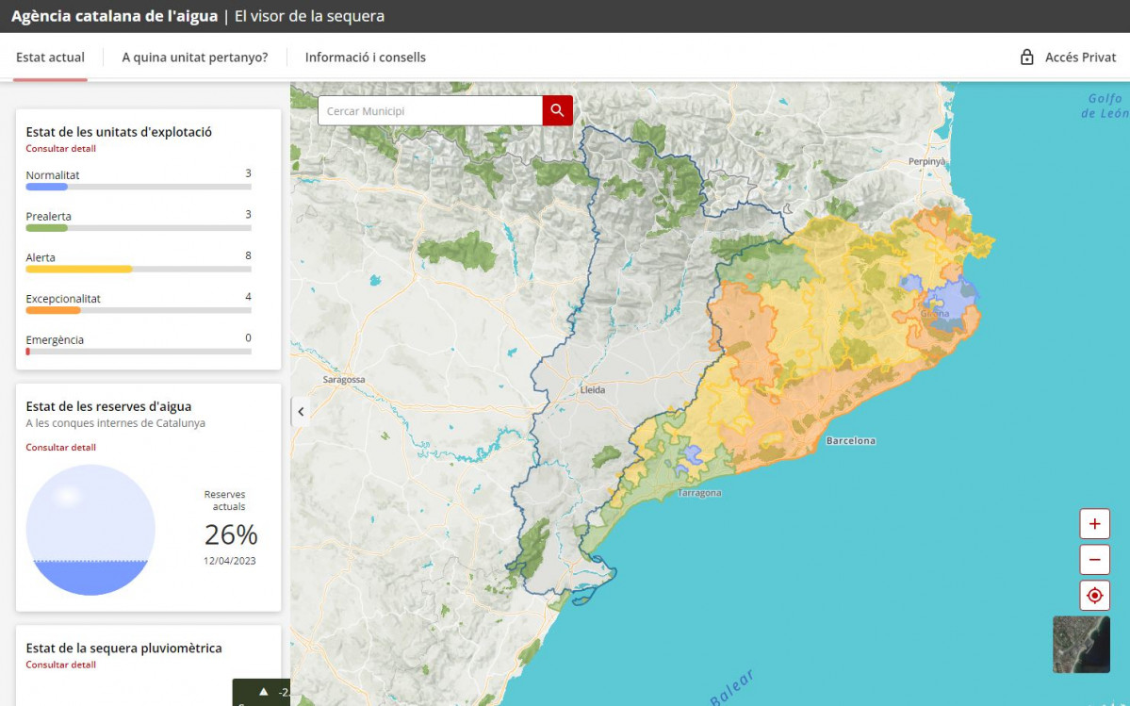Zoom in the map with plus button
This screenshot has width=1130, height=706.
click(x=1094, y=524)
